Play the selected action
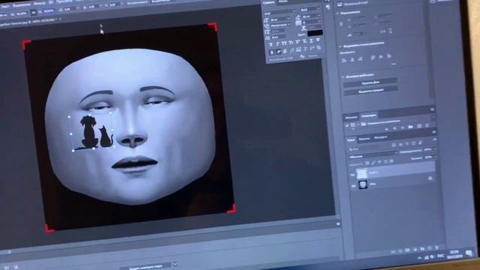 pos(403,127)
